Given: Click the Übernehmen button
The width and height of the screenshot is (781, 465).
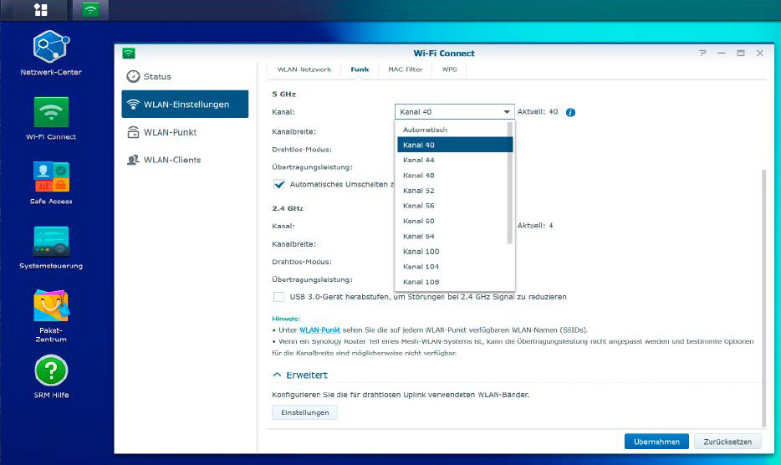Looking at the screenshot, I should pos(656,442).
